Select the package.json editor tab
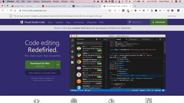Screen dimensions: 184x103 (133, 39)
